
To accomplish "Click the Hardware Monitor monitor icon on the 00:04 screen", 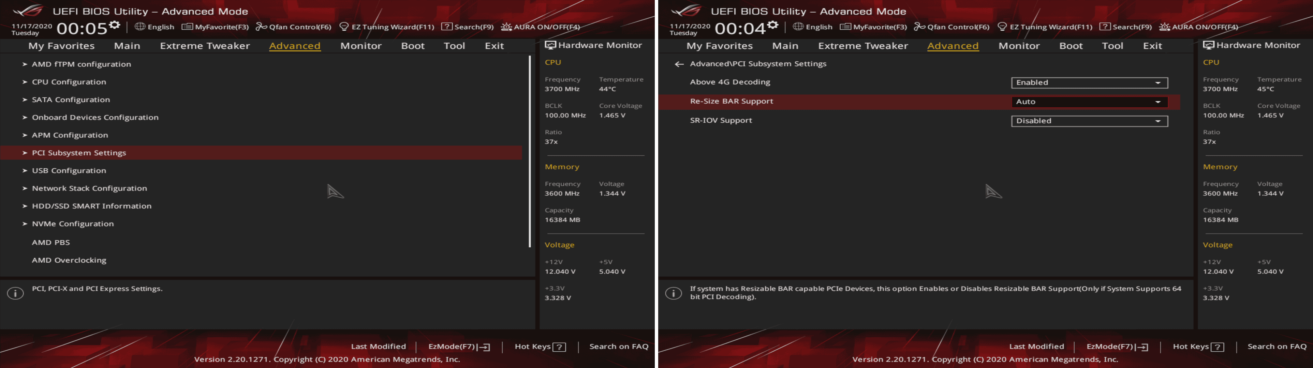I will click(1208, 45).
